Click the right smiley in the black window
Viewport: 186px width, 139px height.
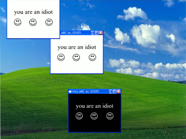[x=110, y=116]
